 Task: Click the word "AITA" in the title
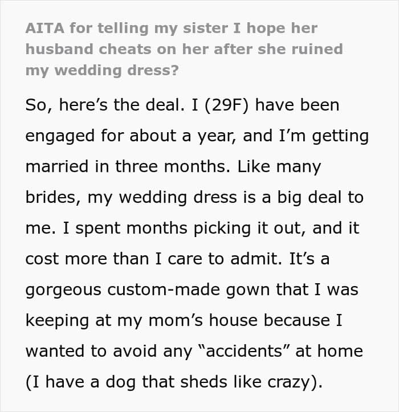44,28
